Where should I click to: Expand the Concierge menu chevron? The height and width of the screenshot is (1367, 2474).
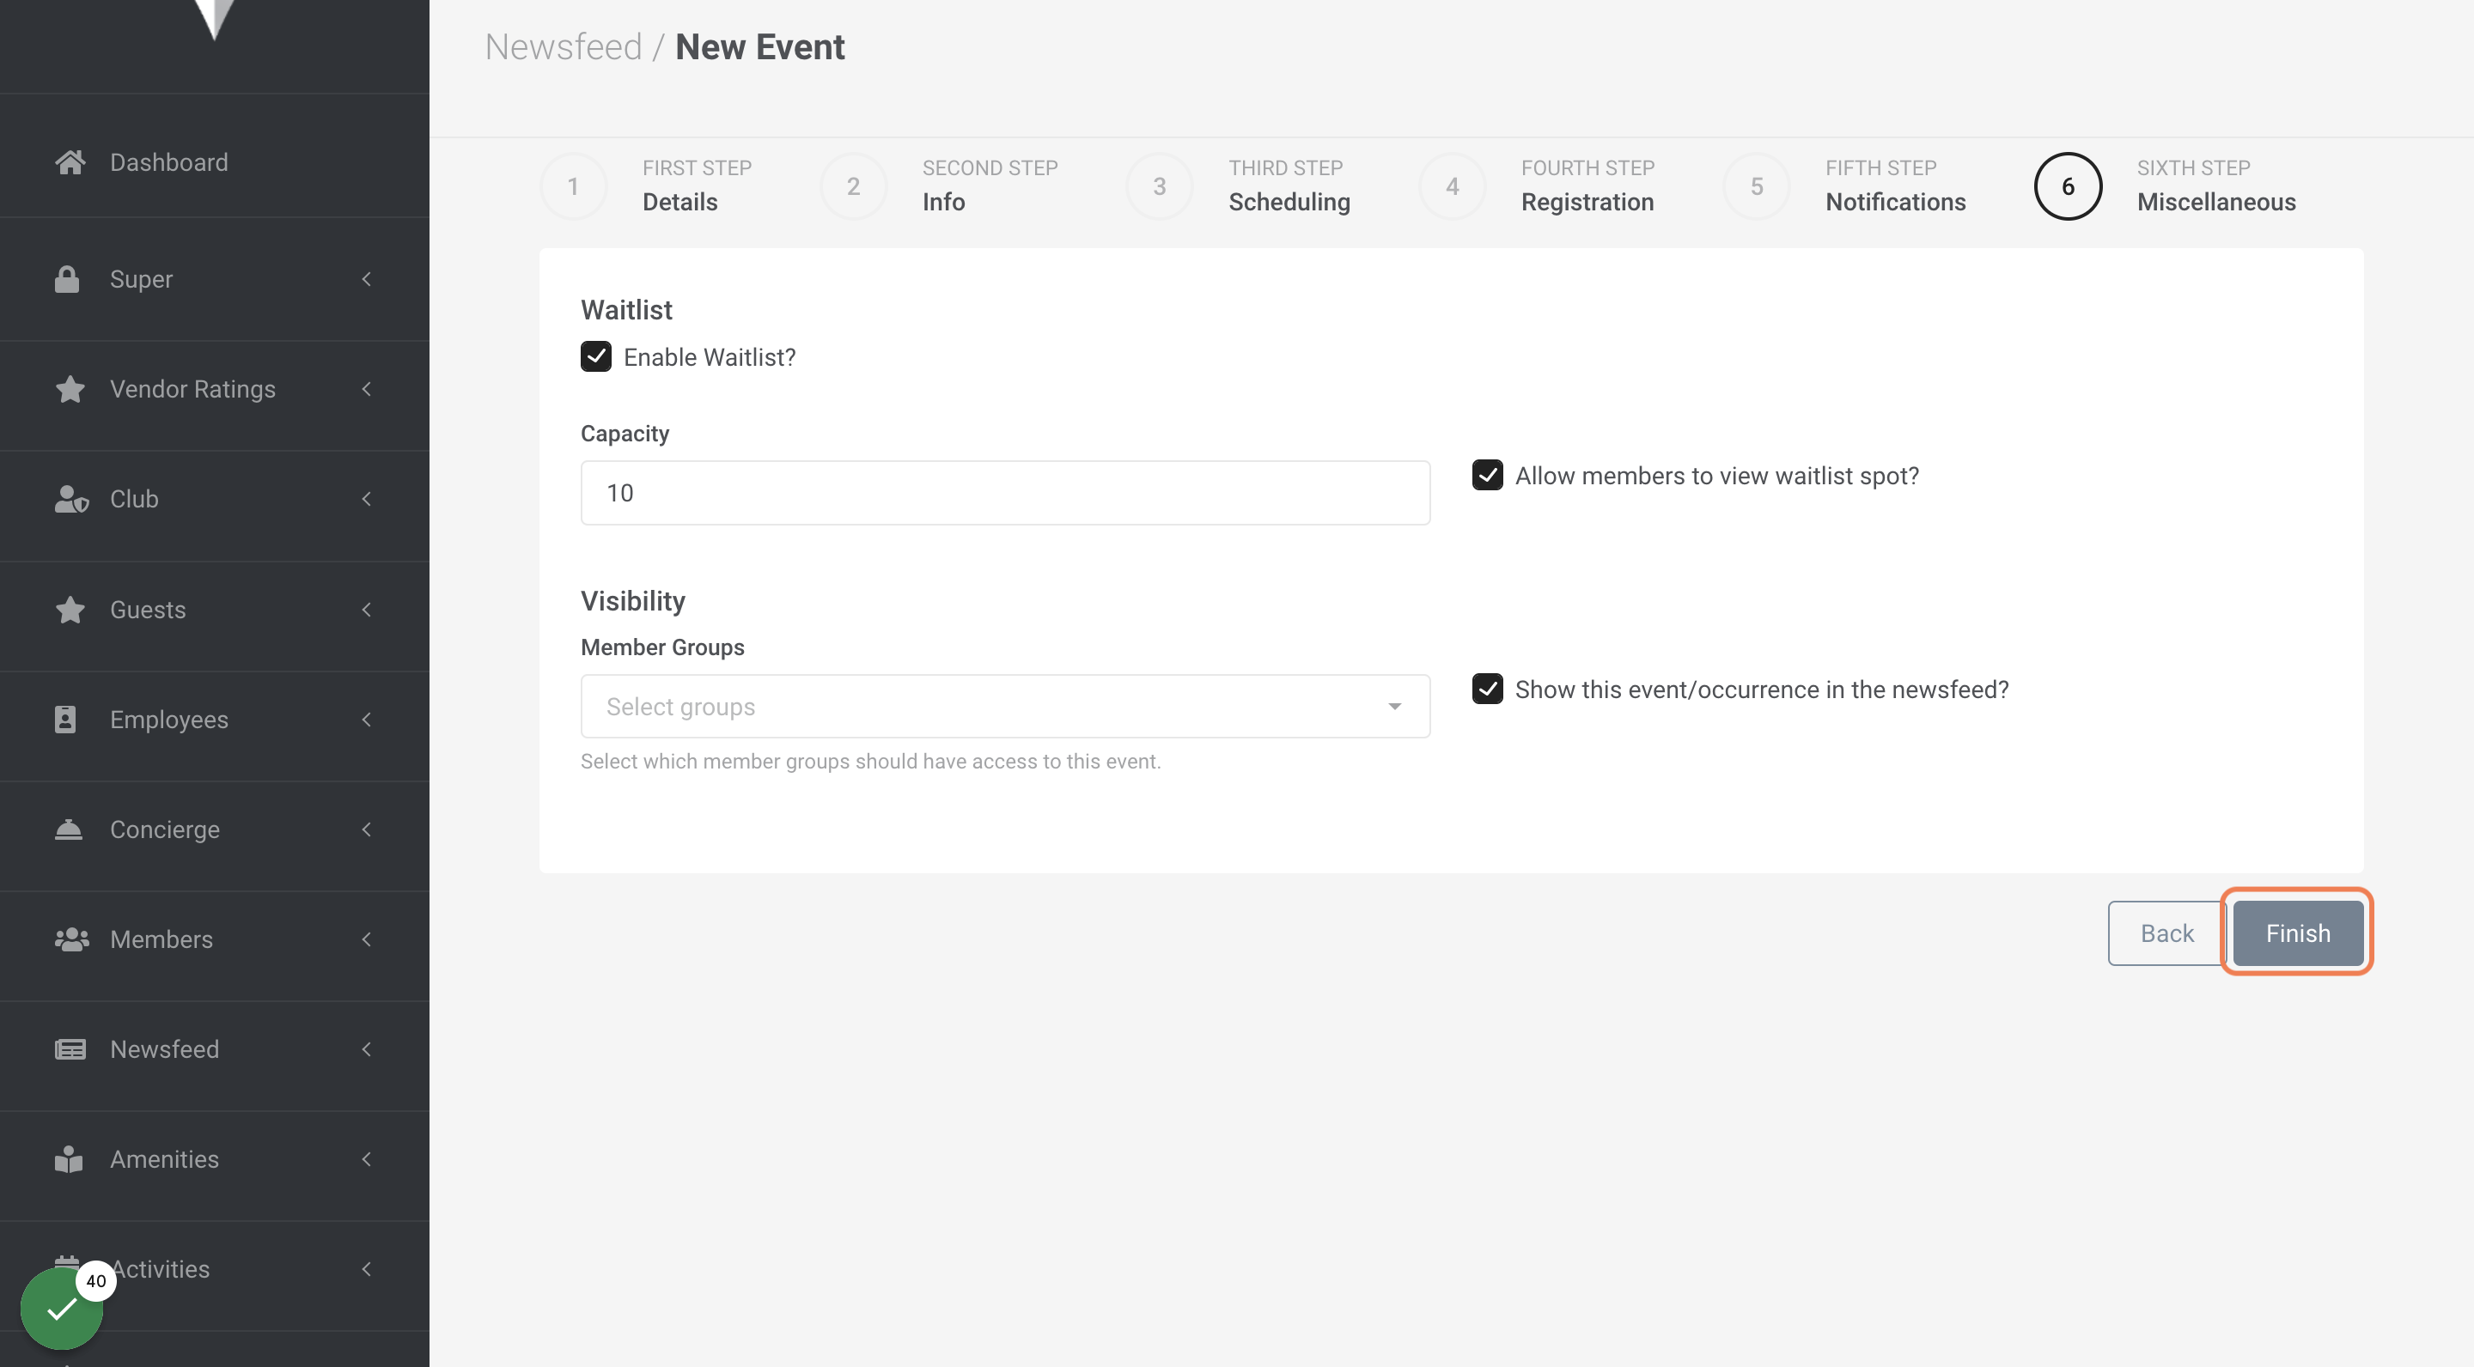click(x=366, y=829)
